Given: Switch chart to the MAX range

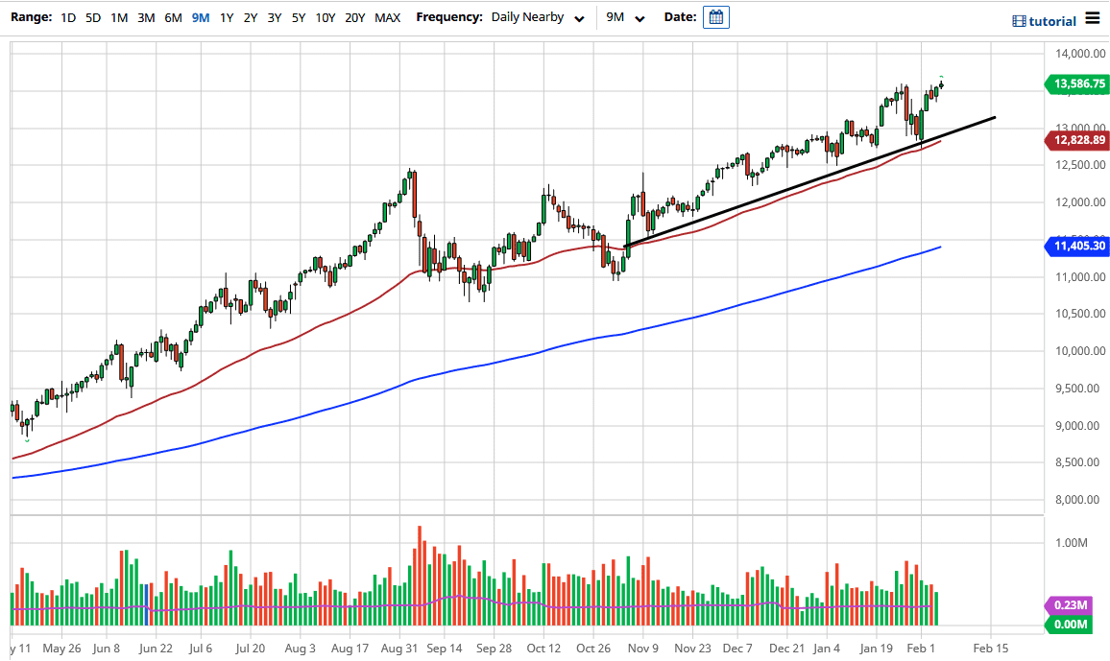Looking at the screenshot, I should (387, 17).
